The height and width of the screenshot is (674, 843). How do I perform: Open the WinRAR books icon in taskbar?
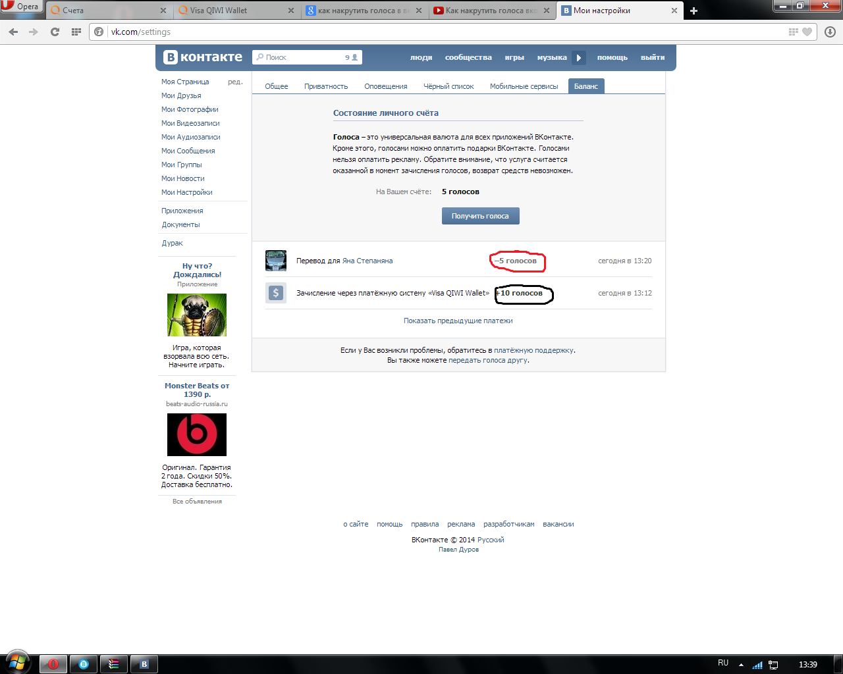(114, 664)
